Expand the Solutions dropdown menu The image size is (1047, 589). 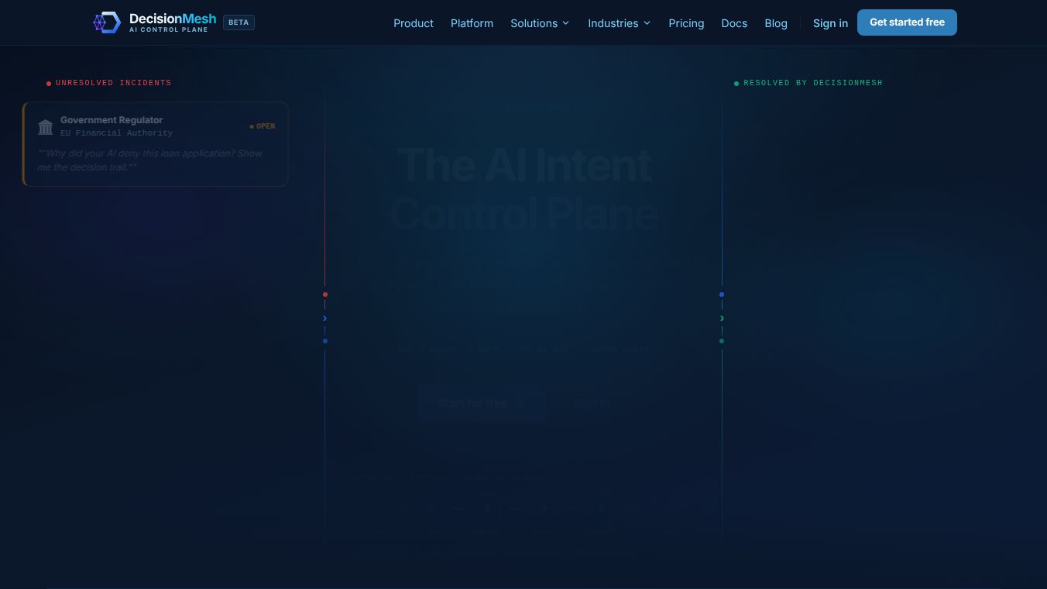540,23
